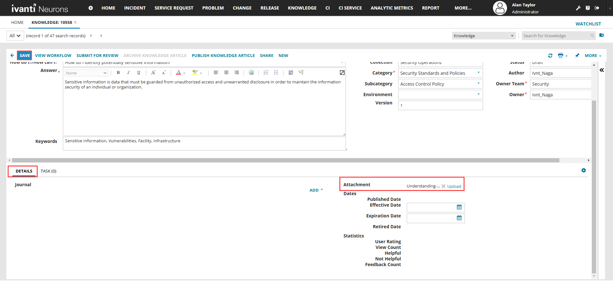Insert a numbered list in Answer

266,73
